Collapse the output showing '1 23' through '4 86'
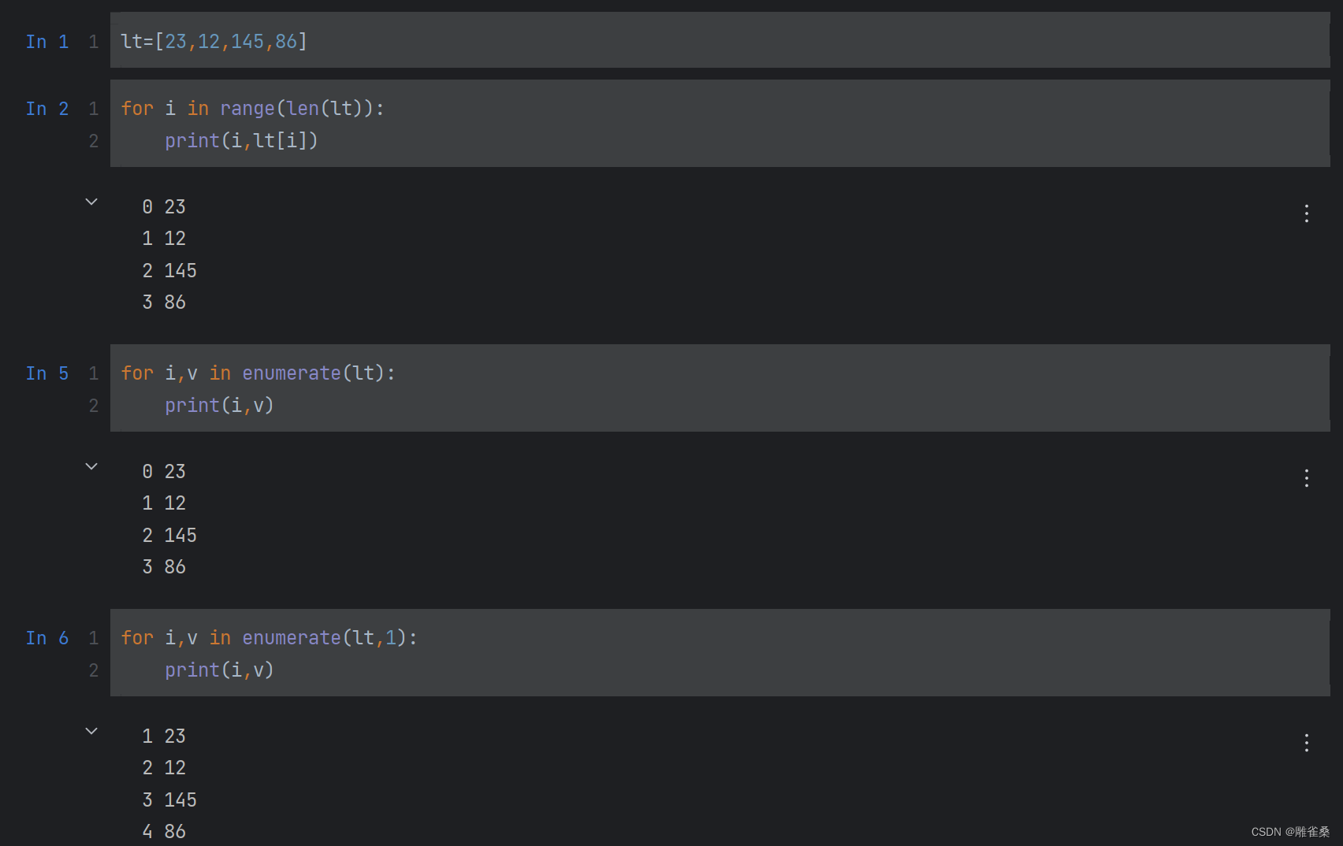The image size is (1343, 846). 91,731
